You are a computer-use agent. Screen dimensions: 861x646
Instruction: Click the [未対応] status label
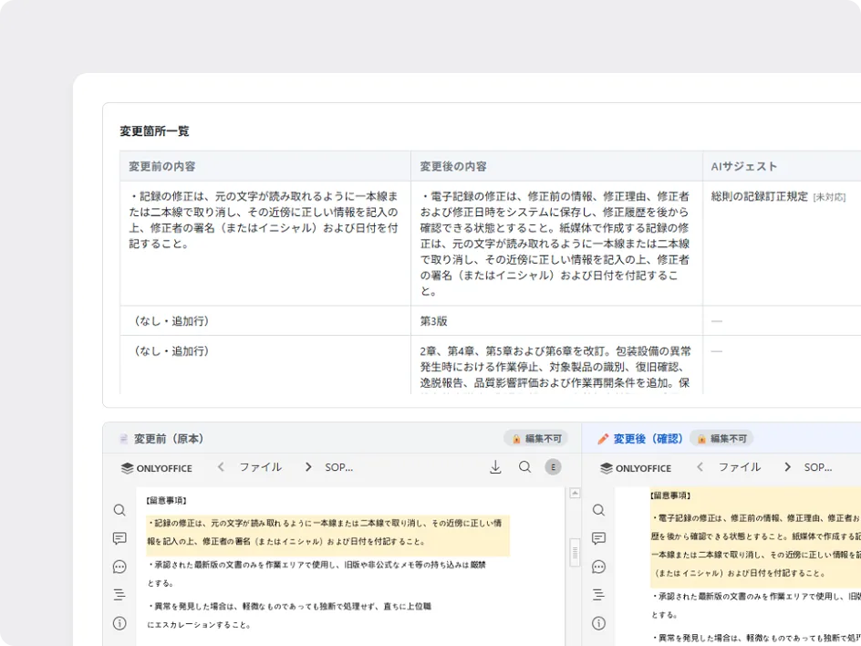click(829, 197)
